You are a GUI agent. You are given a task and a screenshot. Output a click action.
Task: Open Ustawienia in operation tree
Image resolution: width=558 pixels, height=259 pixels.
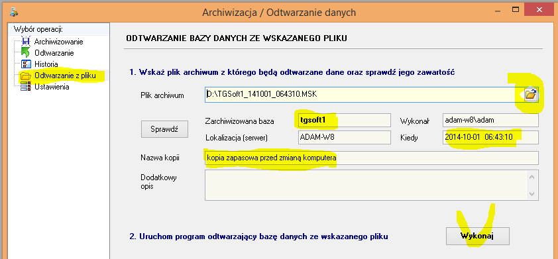click(x=52, y=87)
